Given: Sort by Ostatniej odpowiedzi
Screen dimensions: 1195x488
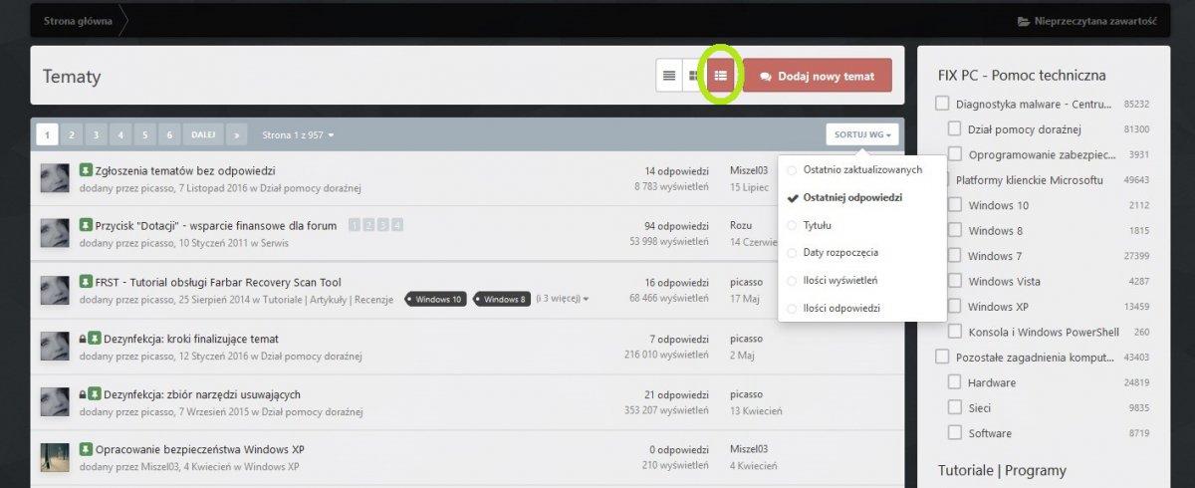Looking at the screenshot, I should point(861,198).
